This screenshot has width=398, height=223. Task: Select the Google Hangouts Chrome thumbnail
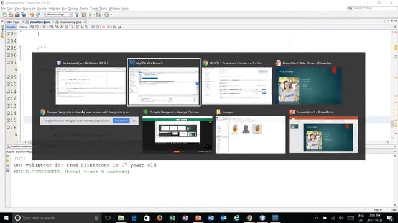[x=177, y=131]
